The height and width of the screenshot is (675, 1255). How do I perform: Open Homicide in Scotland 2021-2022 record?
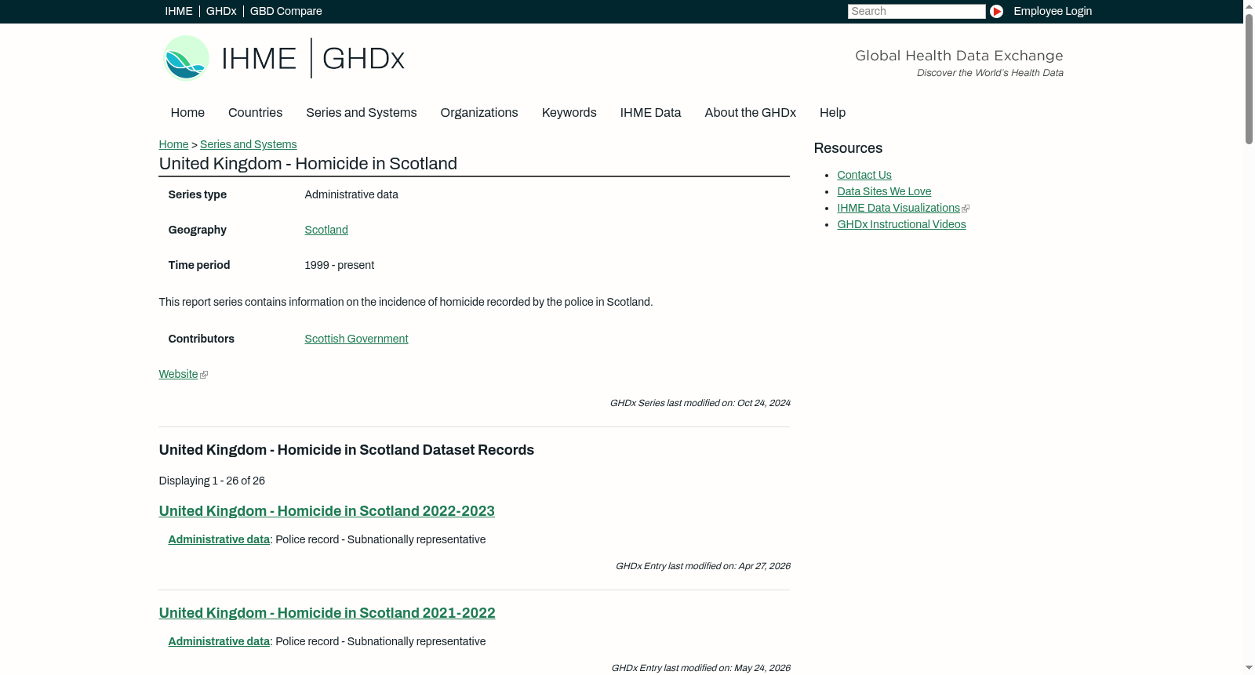327,613
